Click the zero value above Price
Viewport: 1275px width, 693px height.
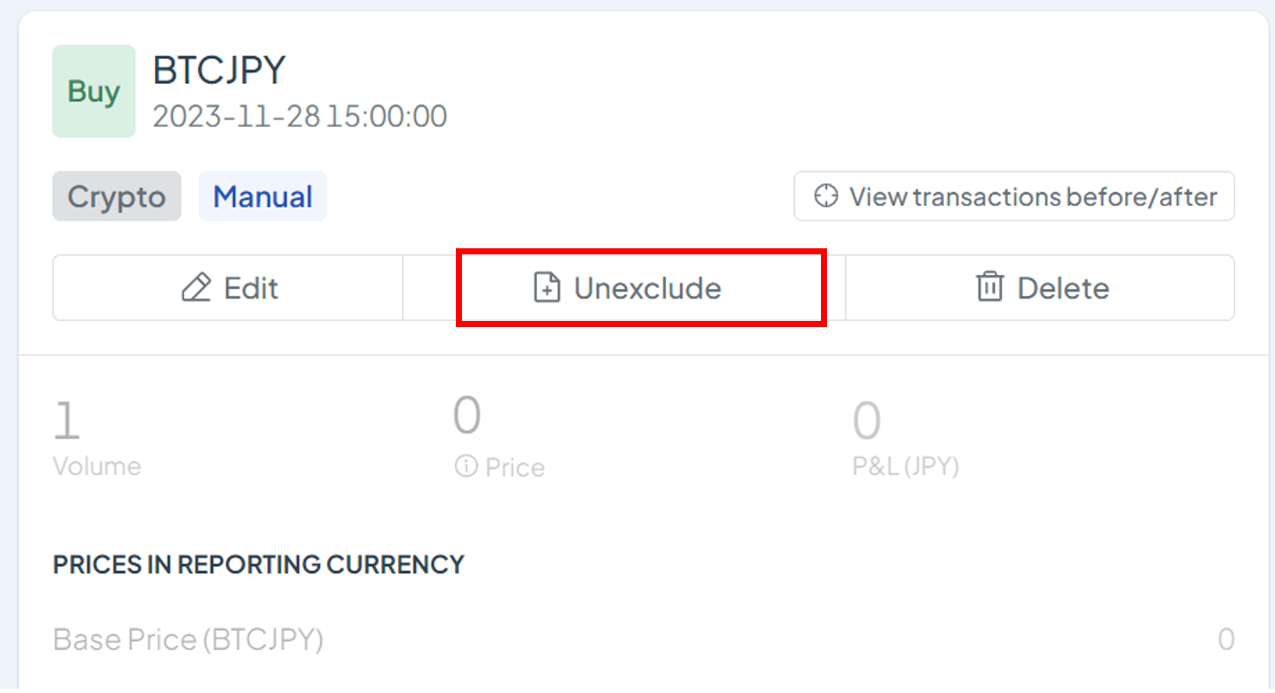click(x=467, y=415)
